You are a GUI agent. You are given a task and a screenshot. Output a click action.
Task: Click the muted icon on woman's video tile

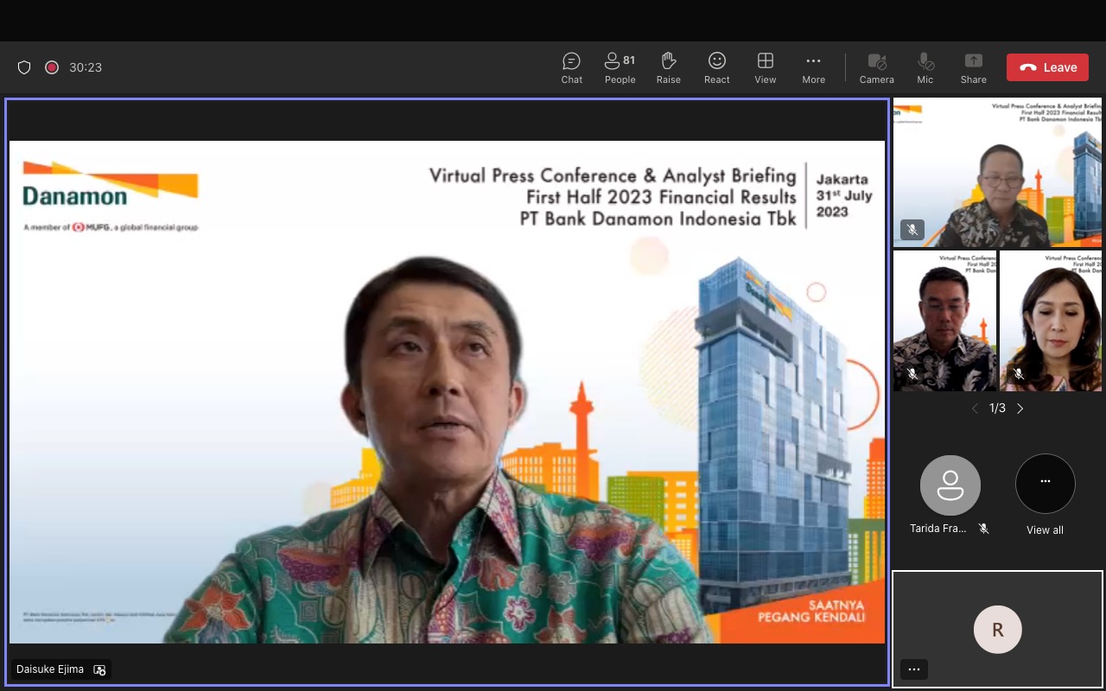1019,374
